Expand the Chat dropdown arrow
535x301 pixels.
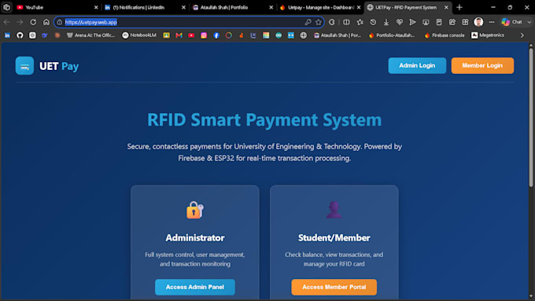[529, 22]
